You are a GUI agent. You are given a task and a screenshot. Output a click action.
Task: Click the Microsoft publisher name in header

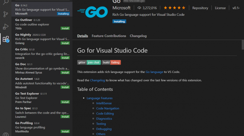coord(121,8)
